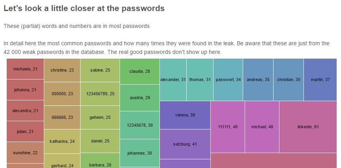The image size is (341, 168).
Task: Click the salzburg, 41 block
Action: click(185, 144)
